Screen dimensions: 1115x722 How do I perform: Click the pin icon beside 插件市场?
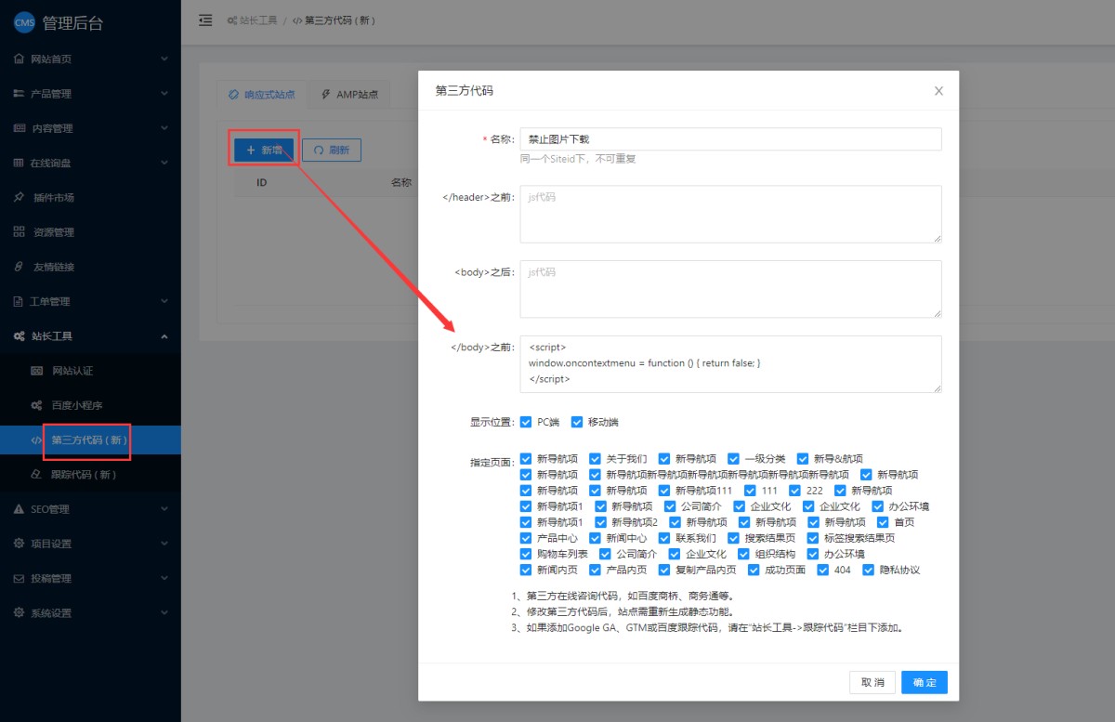(19, 198)
